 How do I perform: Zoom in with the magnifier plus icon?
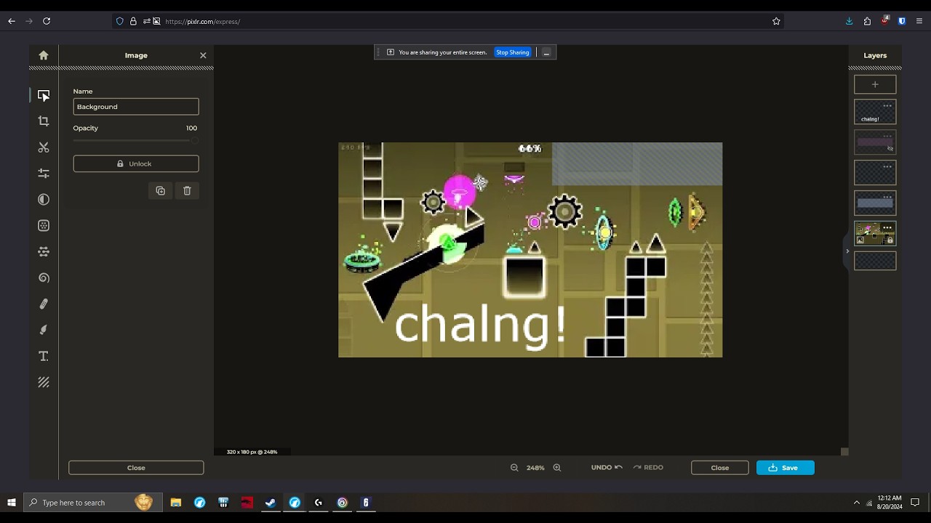click(557, 468)
